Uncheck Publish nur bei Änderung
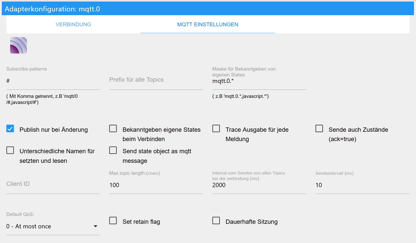416x243 pixels. tap(10, 129)
